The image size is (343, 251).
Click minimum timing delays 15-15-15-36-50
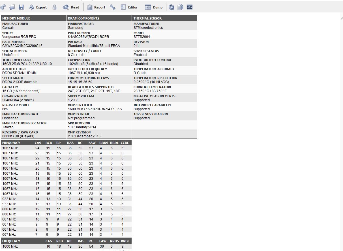(80, 82)
